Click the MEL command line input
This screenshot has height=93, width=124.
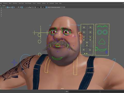pyautogui.click(x=84, y=91)
